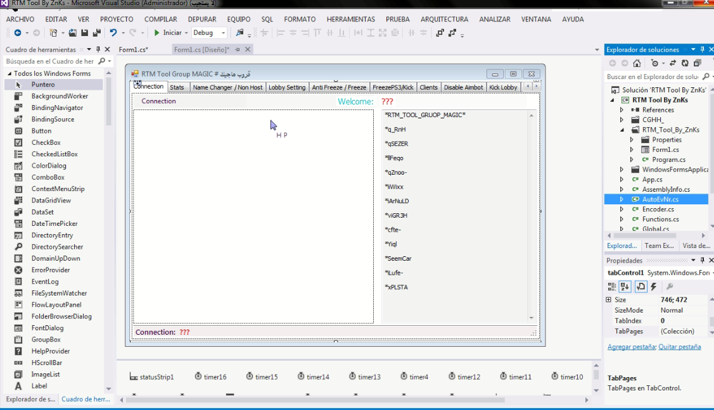Close the Form1.cs [Diseño] tab
714x410 pixels.
pyautogui.click(x=248, y=49)
